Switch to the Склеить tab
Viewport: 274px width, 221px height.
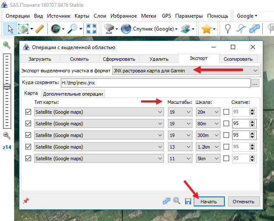coord(79,59)
